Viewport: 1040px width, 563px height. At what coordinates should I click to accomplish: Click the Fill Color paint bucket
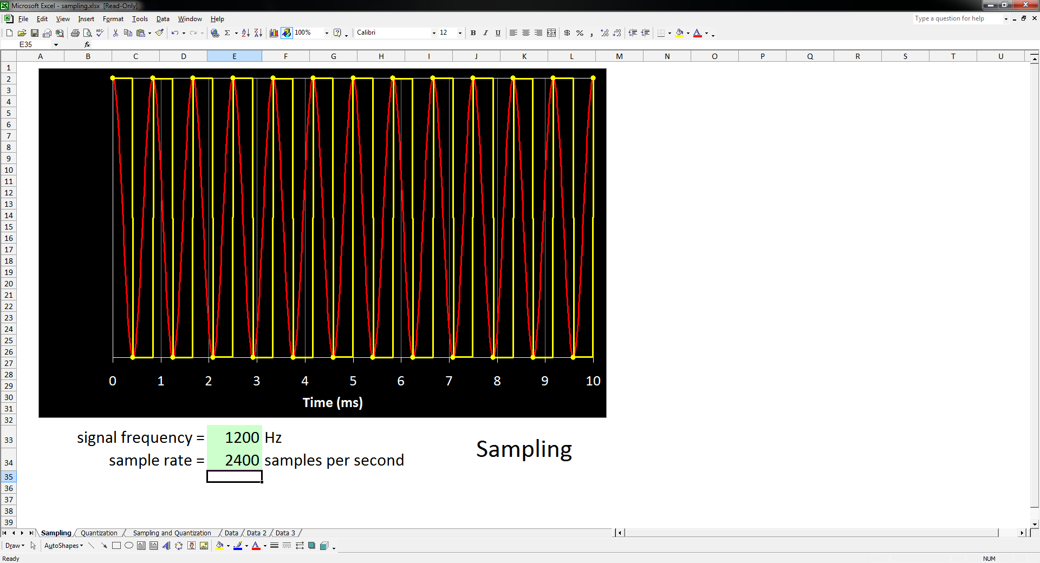[x=679, y=33]
